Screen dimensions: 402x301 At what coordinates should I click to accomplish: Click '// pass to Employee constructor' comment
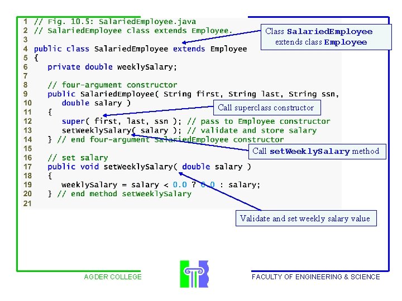[x=259, y=122]
